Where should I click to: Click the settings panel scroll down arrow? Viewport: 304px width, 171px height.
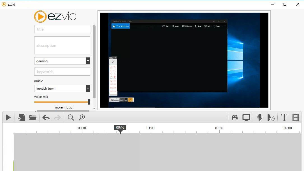coord(94,108)
